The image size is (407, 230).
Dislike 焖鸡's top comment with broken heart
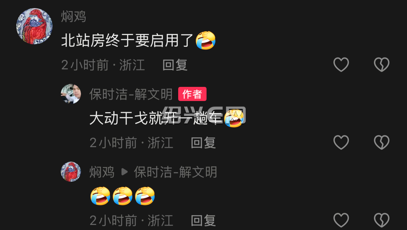(382, 65)
